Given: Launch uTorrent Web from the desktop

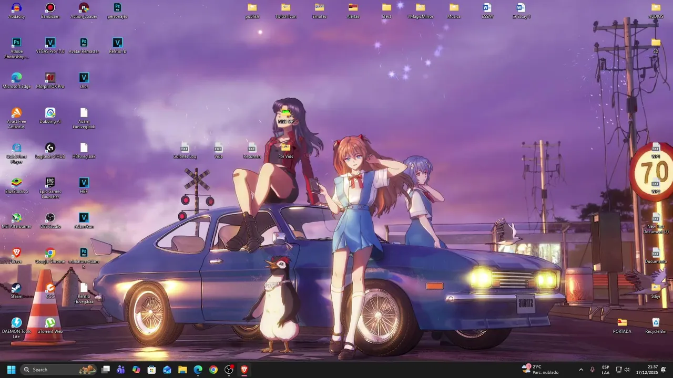Looking at the screenshot, I should point(50,326).
